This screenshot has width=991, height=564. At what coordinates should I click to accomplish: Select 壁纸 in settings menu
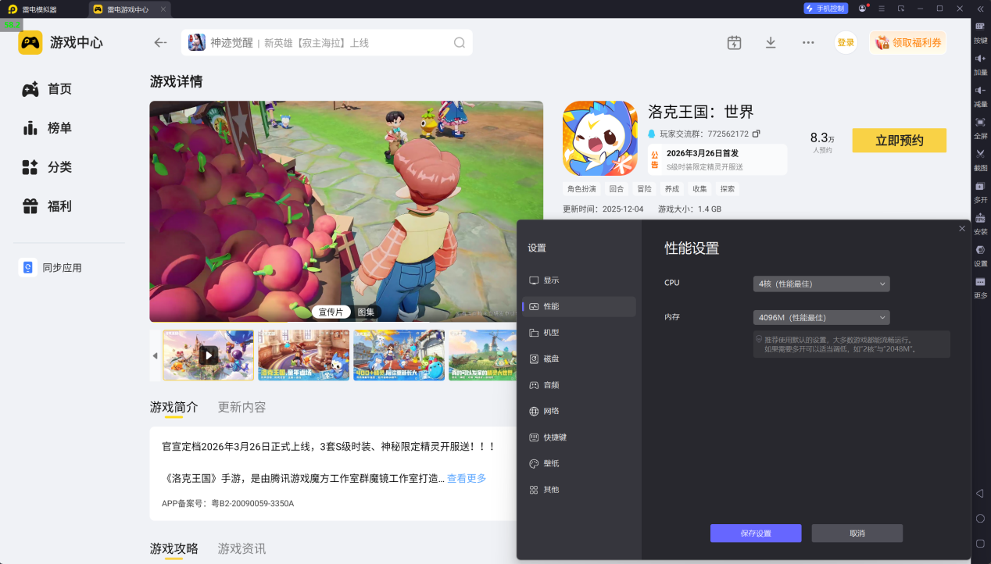coord(579,463)
